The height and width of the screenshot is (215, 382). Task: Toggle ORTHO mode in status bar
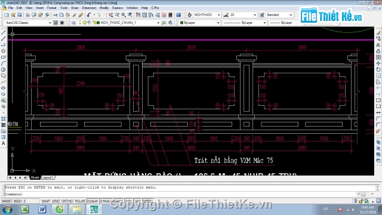point(67,201)
